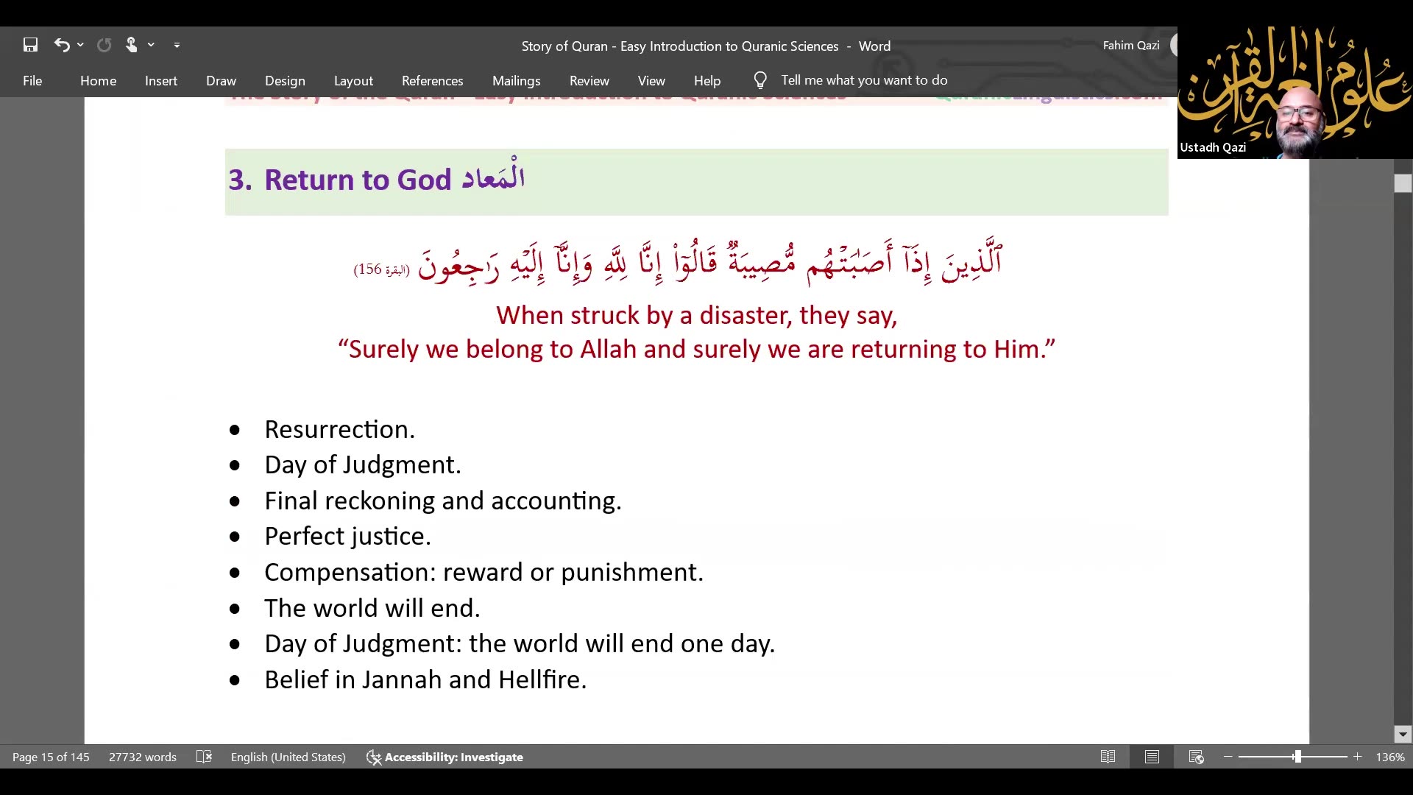1413x795 pixels.
Task: Increase zoom using the zoom slider
Action: coord(1358,756)
